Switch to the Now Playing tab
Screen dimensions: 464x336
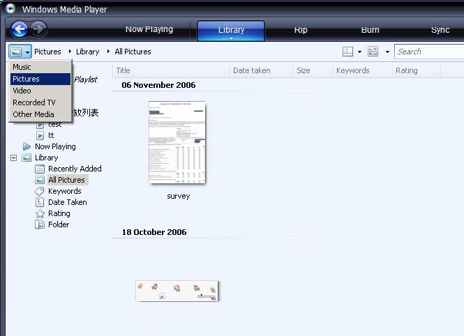point(149,29)
